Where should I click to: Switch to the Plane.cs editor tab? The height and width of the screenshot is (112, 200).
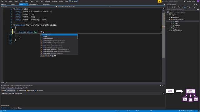click(3, 4)
